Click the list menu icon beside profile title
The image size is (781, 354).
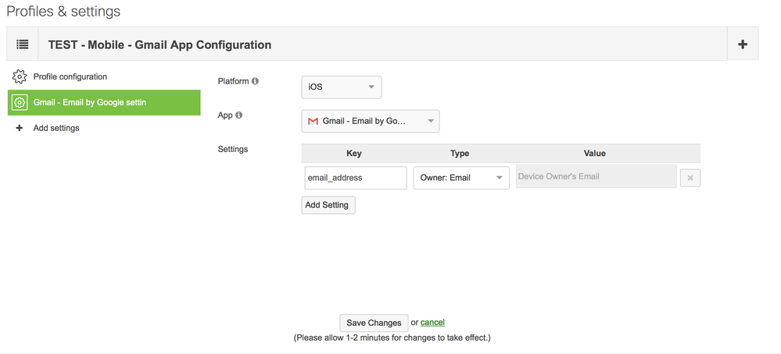click(x=23, y=44)
